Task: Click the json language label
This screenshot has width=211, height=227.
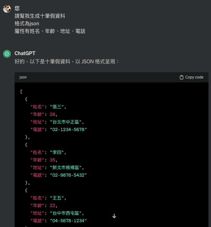Action: [23, 77]
